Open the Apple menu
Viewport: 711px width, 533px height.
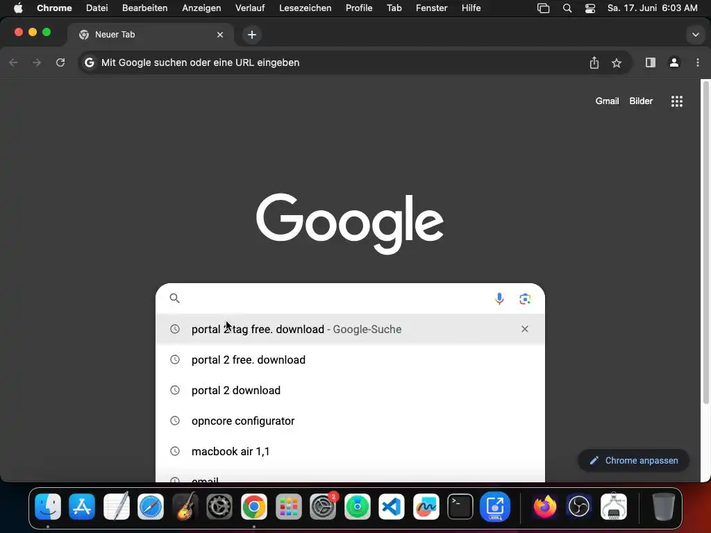tap(18, 8)
